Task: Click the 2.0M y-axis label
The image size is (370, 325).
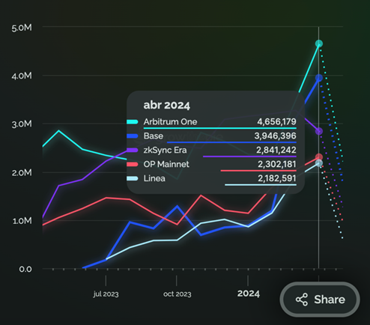Action: coord(22,172)
